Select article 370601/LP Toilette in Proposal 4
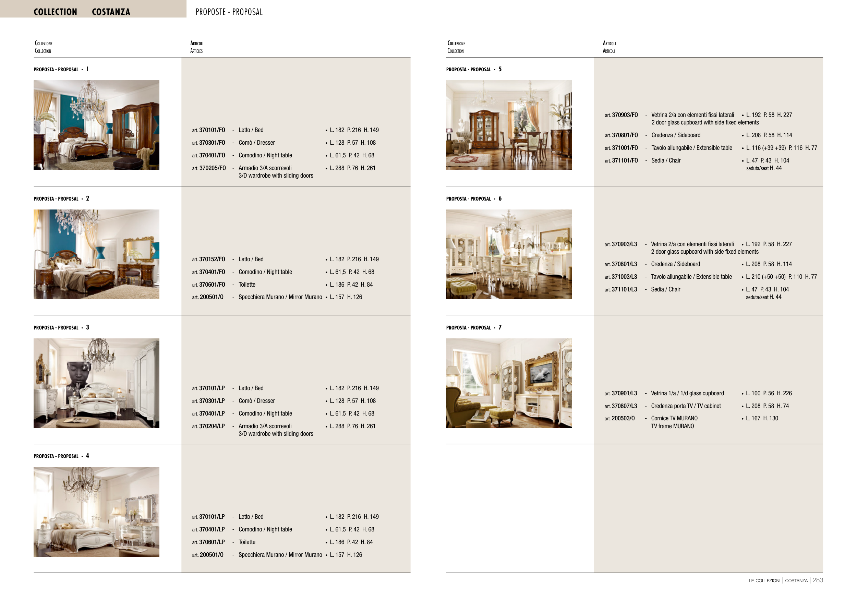Screen dimensions: 857x600 [212, 542]
